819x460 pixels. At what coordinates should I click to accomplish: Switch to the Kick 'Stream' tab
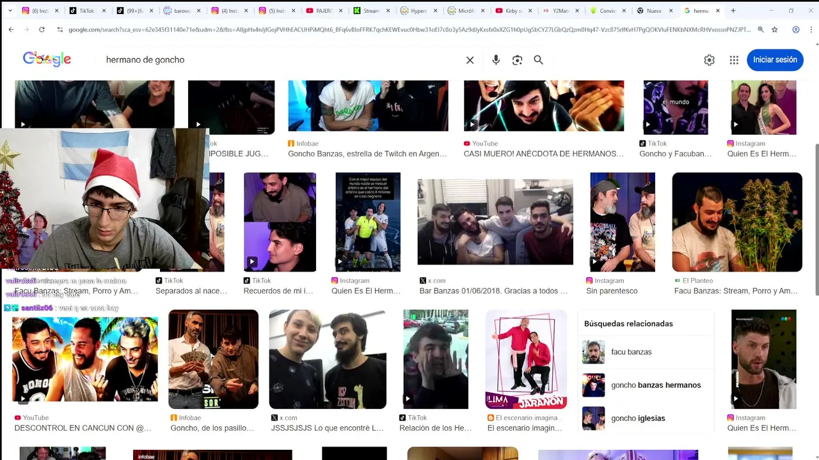click(371, 11)
